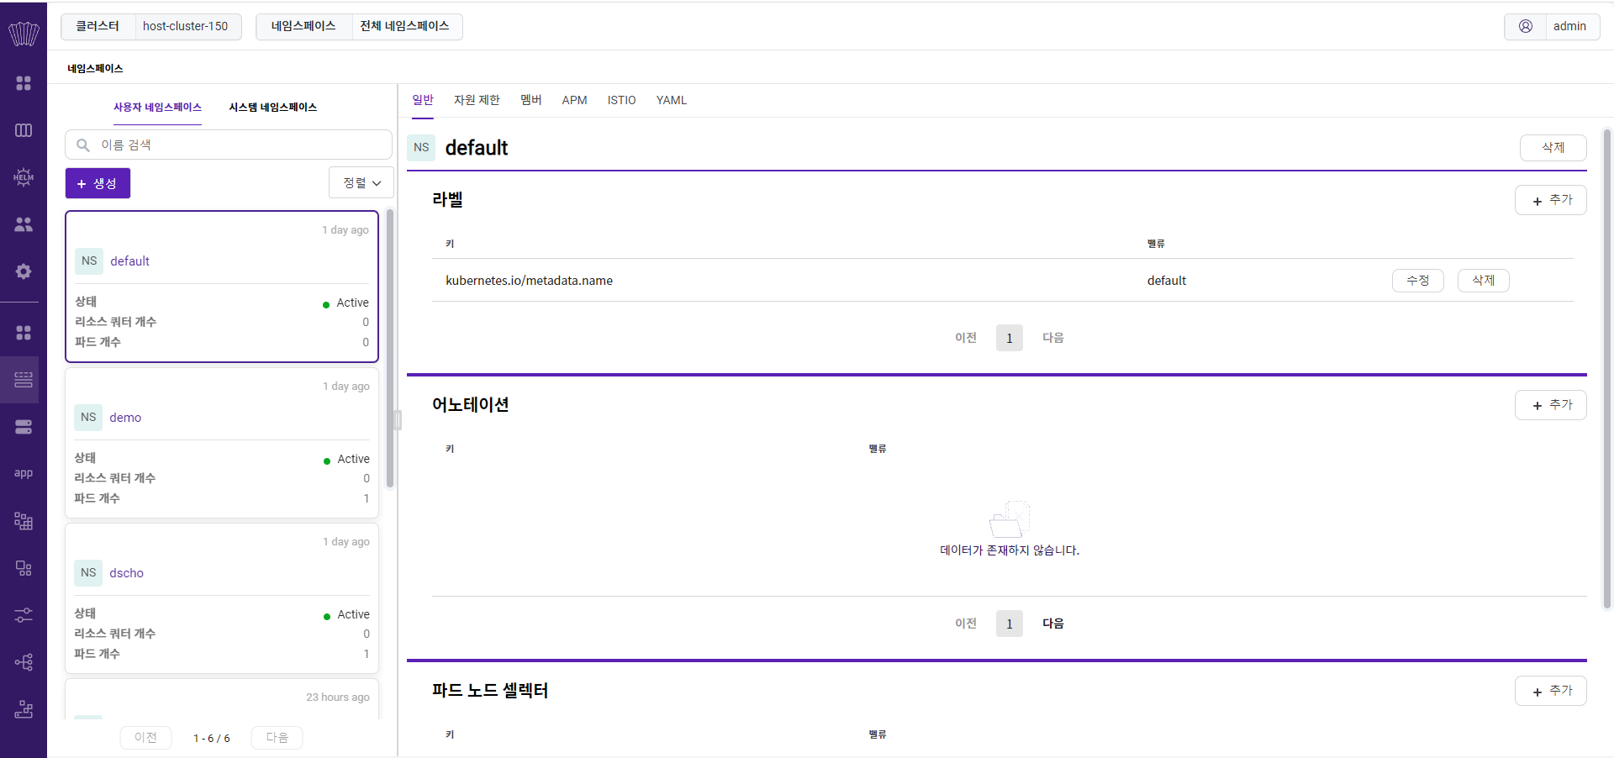Open the dscho namespace card
1614x758 pixels.
(x=222, y=598)
